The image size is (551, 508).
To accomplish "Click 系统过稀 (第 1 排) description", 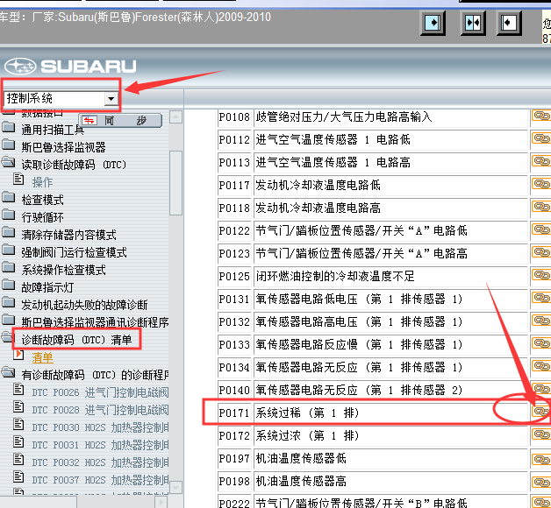I will point(307,413).
